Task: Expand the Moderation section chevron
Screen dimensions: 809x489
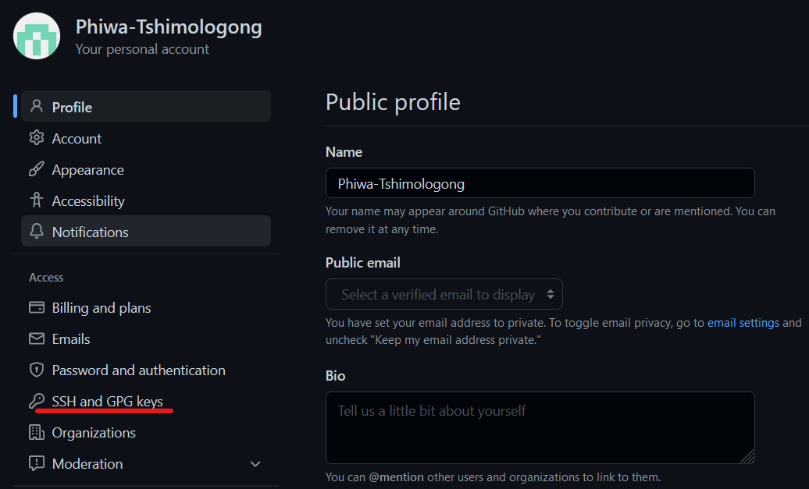Action: [x=255, y=463]
